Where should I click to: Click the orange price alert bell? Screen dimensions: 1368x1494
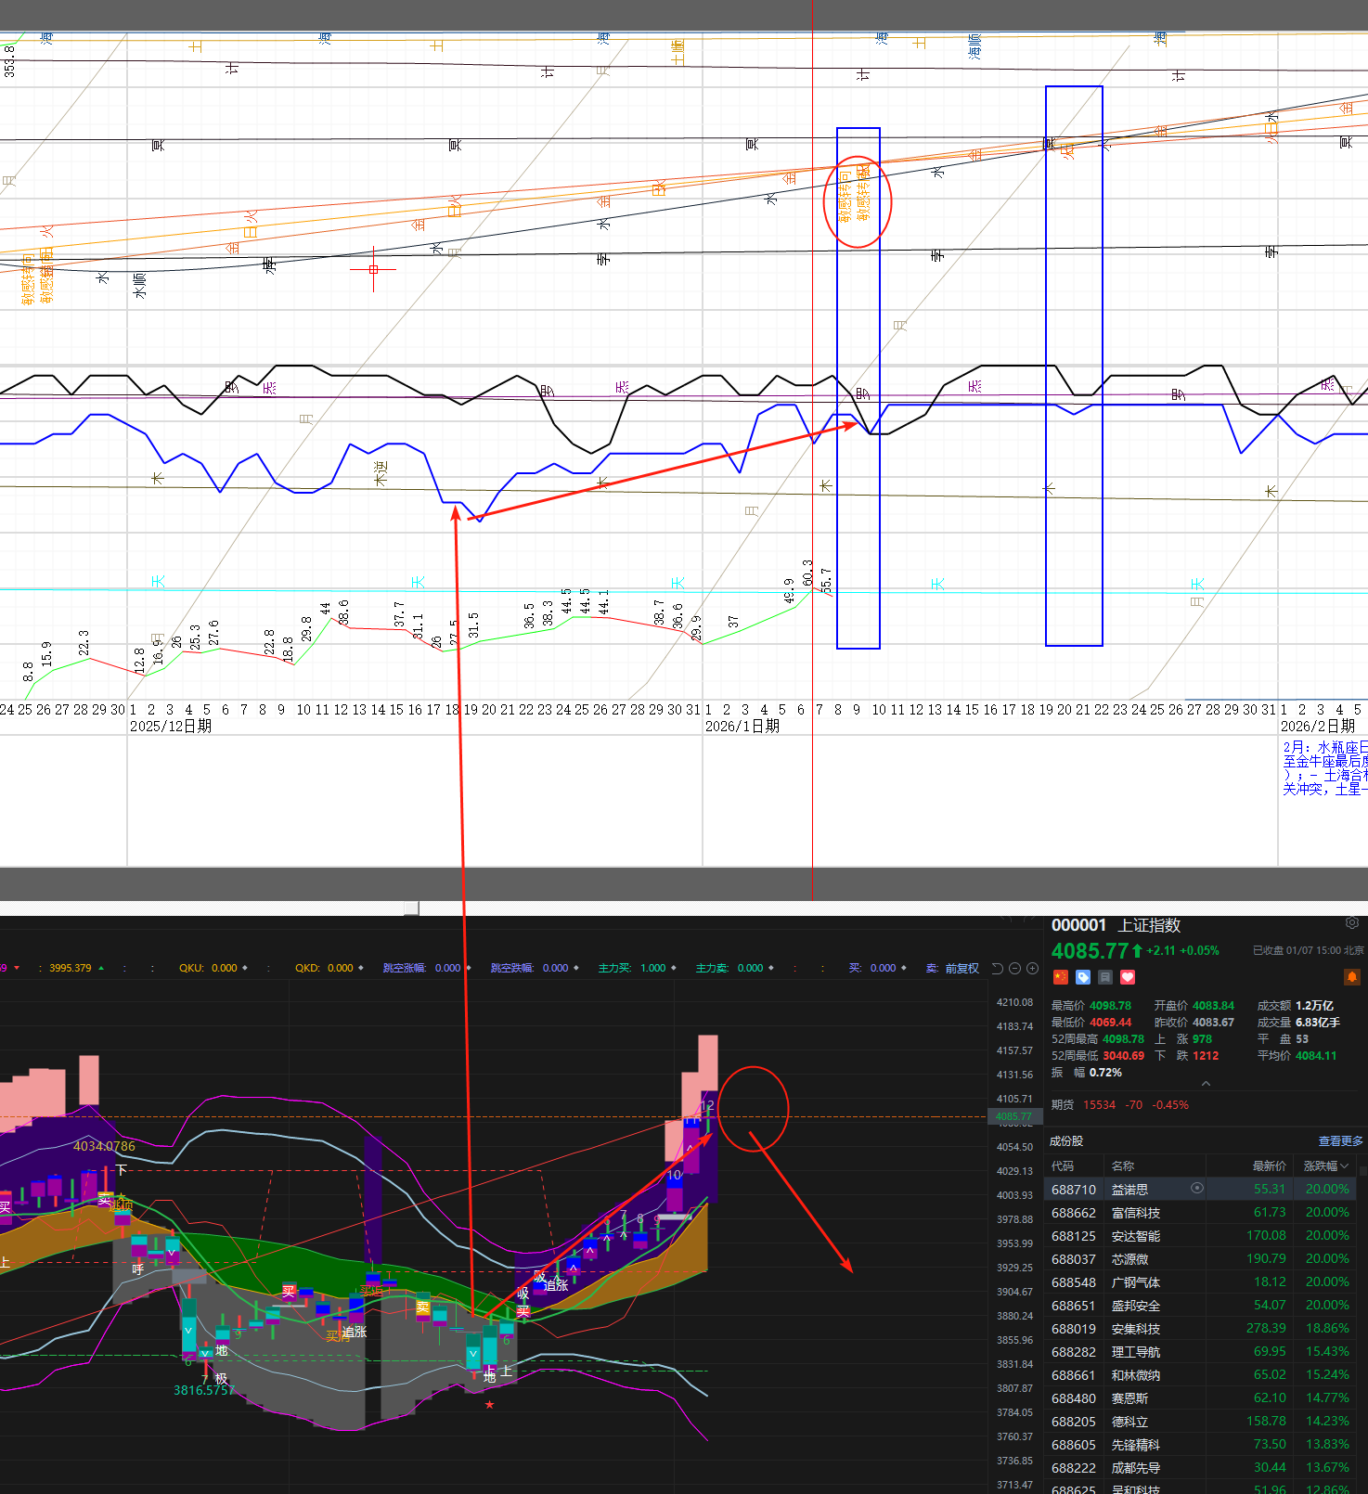1351,977
